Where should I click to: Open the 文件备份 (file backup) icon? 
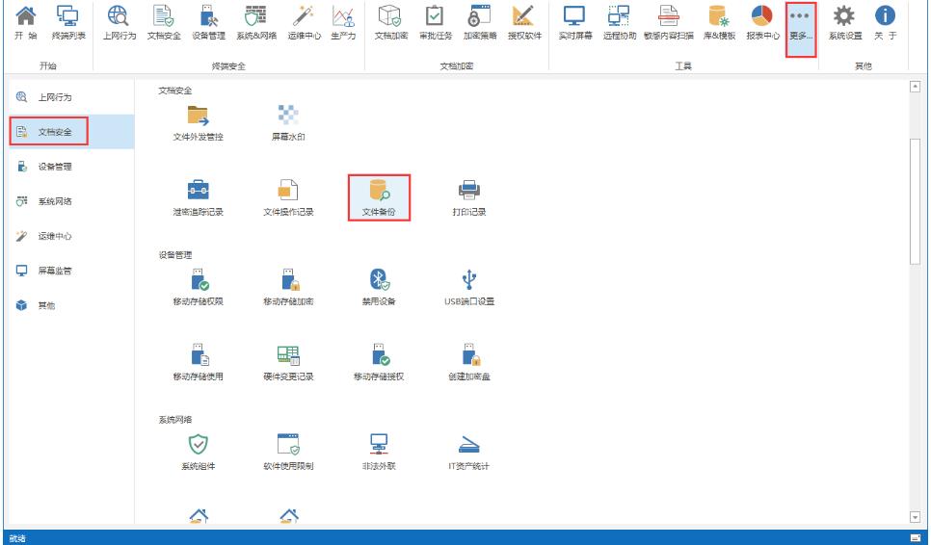click(x=379, y=191)
